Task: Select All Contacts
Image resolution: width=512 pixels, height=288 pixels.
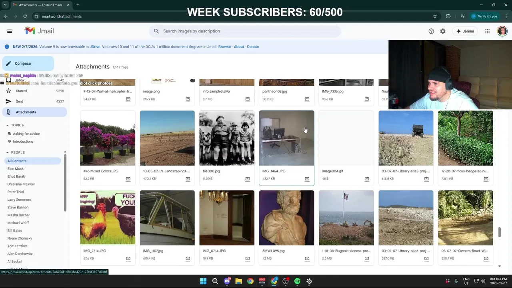Action: click(32, 161)
